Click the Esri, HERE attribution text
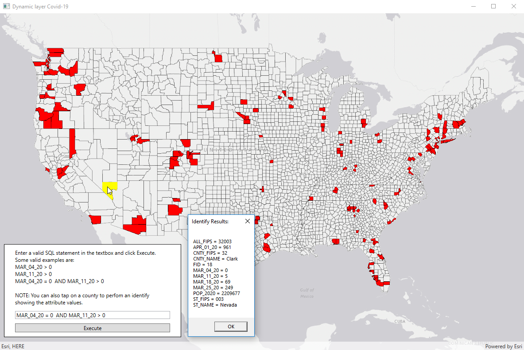 click(12, 346)
